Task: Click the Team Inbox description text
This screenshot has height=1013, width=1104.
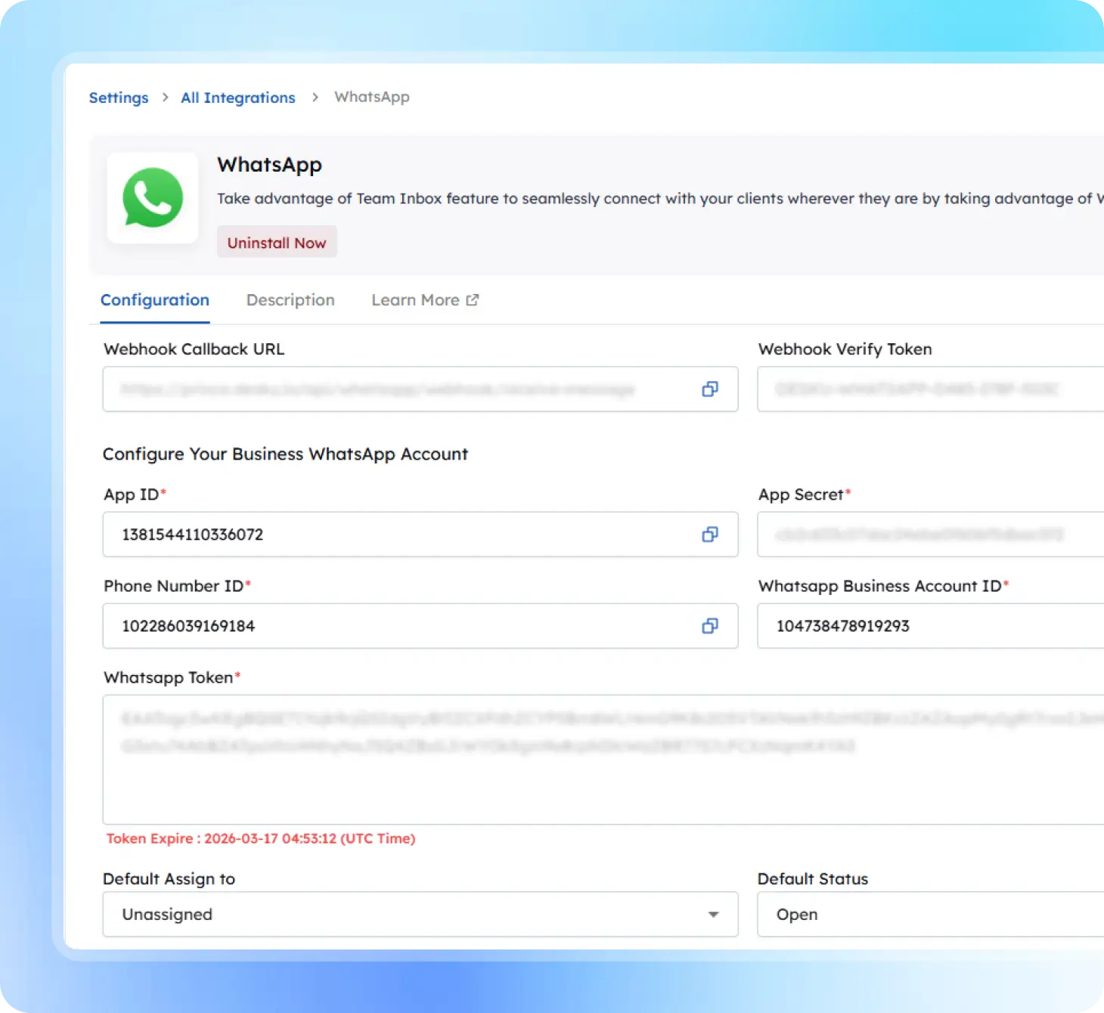Action: 660,199
